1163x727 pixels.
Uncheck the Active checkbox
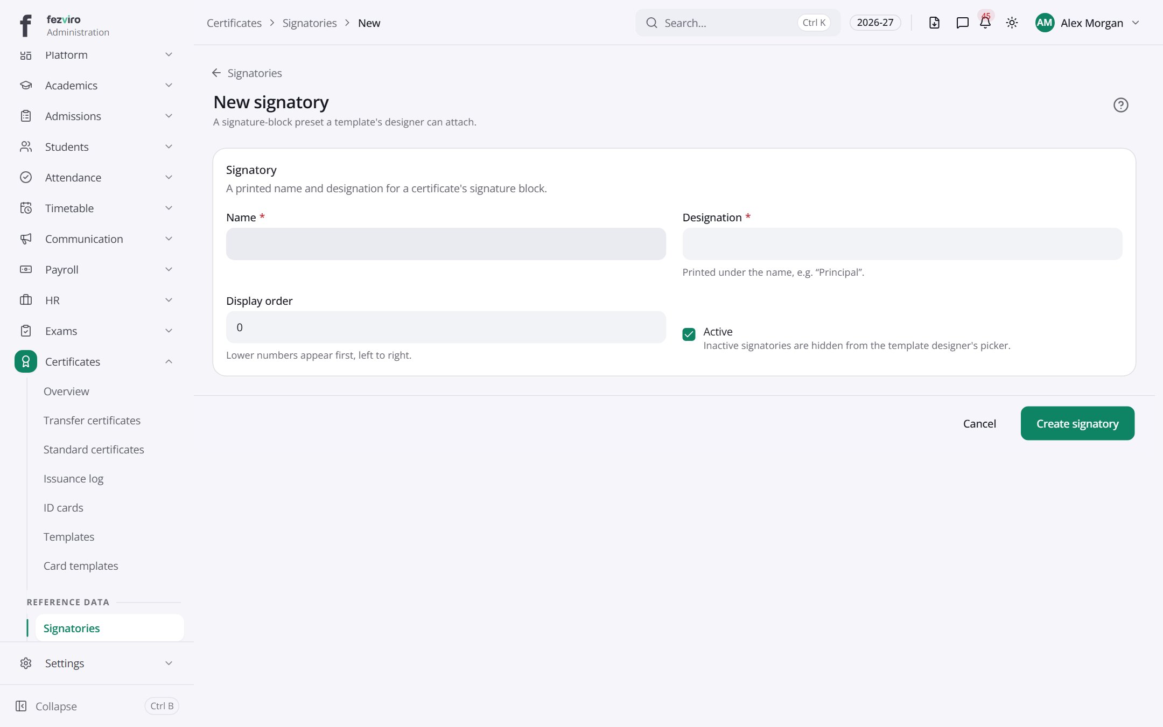tap(689, 334)
